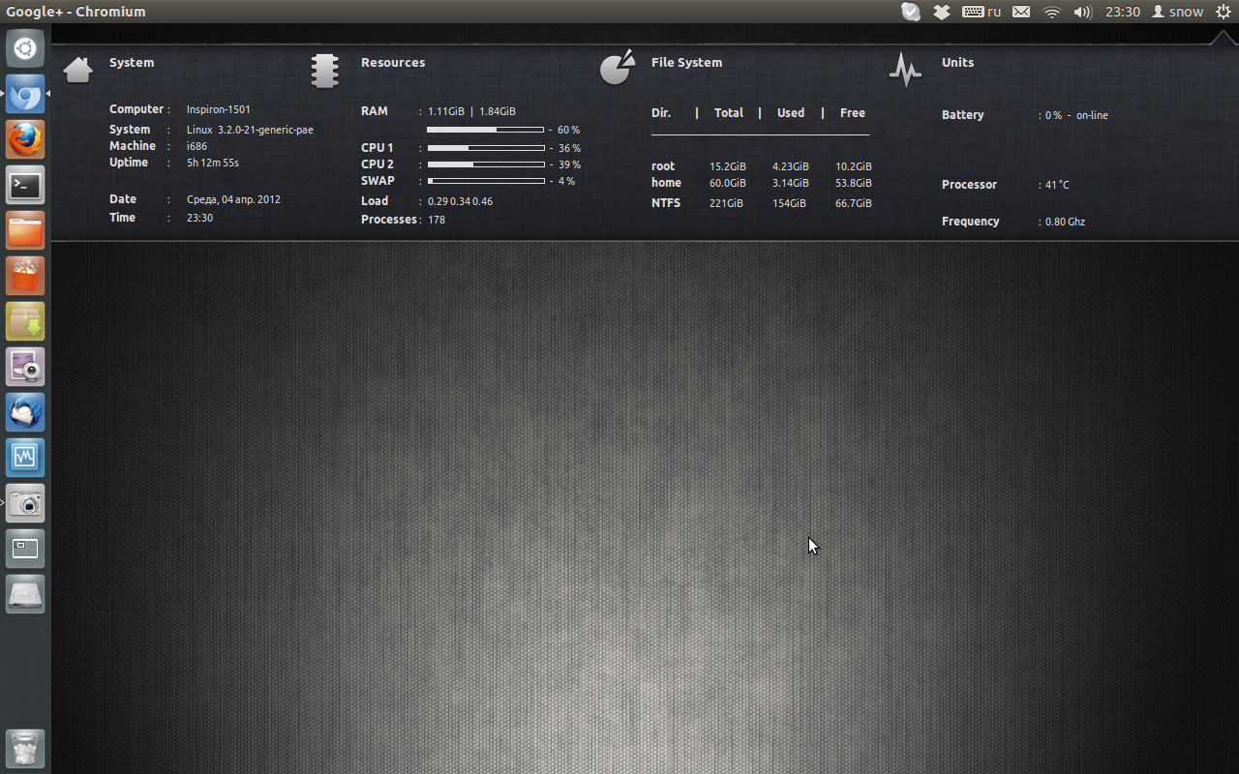Click the SWAP usage bar

(x=486, y=181)
